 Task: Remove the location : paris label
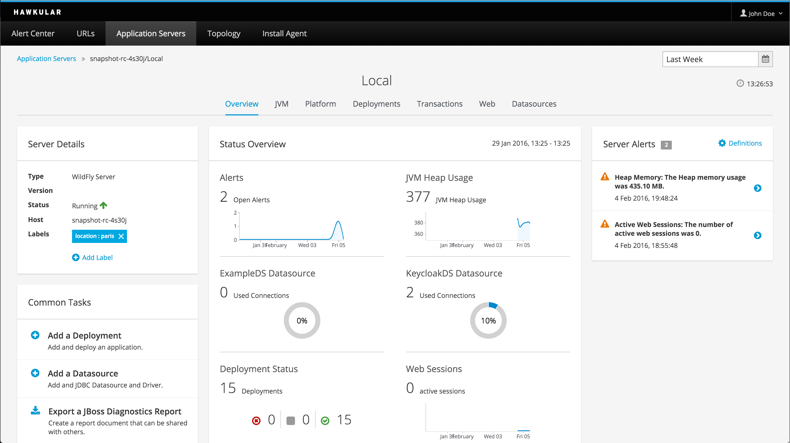tap(121, 236)
